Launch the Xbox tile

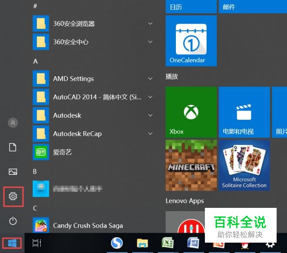point(191,112)
